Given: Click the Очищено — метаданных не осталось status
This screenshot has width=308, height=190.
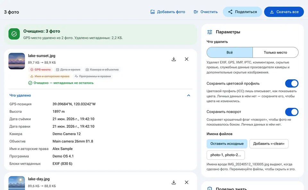Looking at the screenshot, I should pyautogui.click(x=61, y=83).
